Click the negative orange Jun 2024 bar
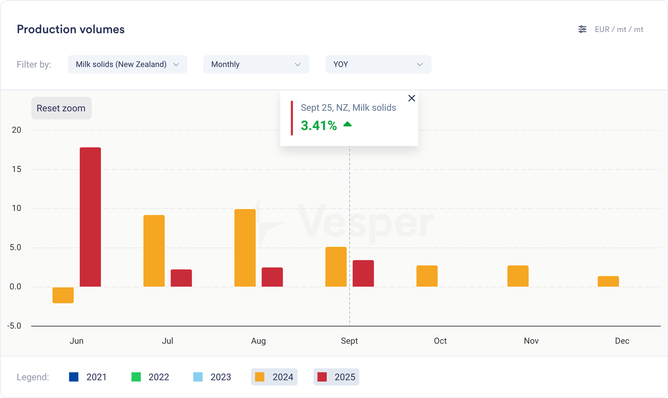This screenshot has width=668, height=398. [x=63, y=295]
